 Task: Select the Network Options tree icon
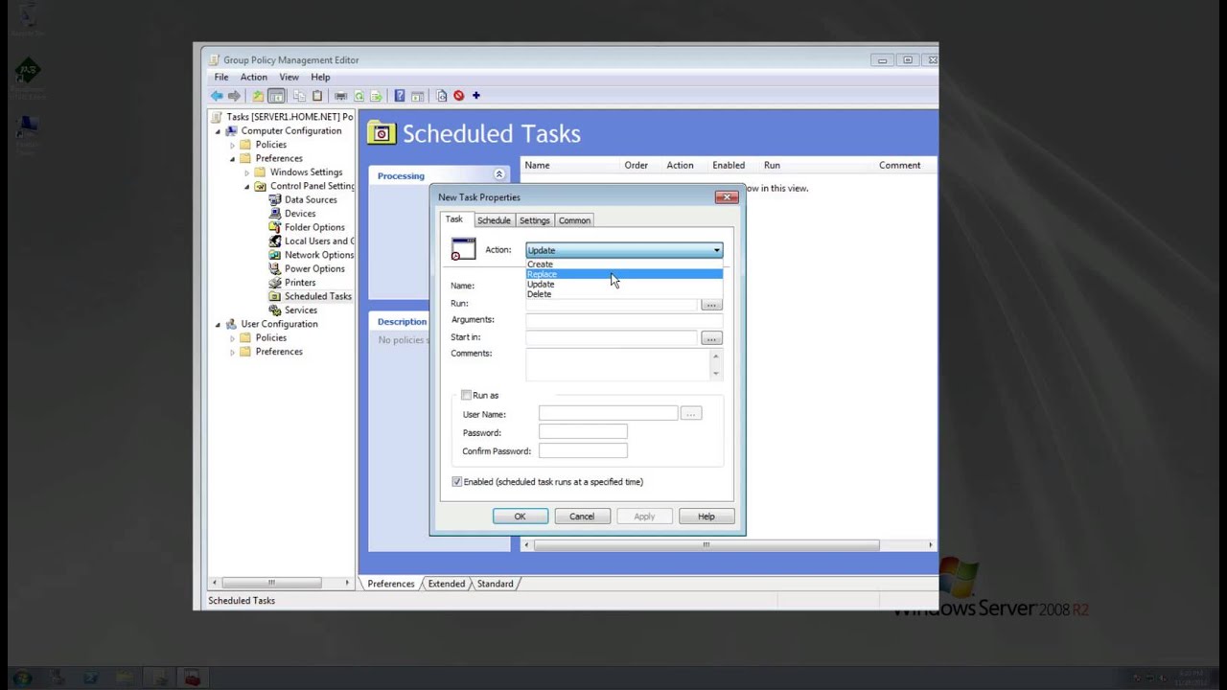point(275,255)
